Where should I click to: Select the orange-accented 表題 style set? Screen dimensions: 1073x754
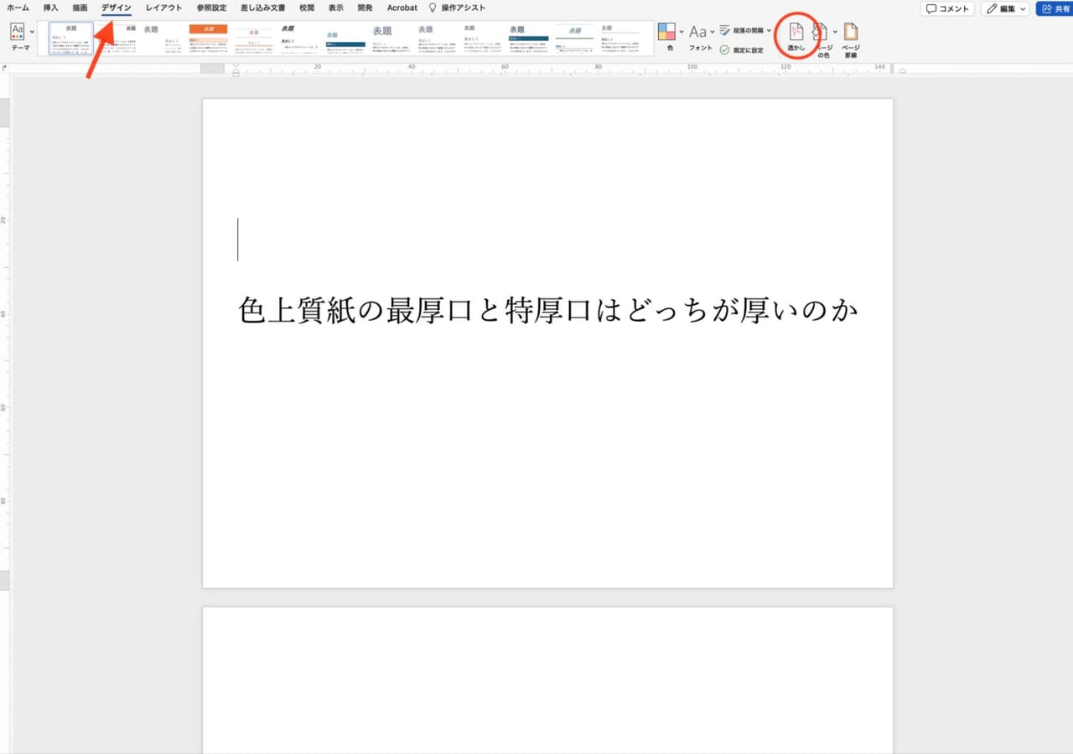tap(208, 37)
